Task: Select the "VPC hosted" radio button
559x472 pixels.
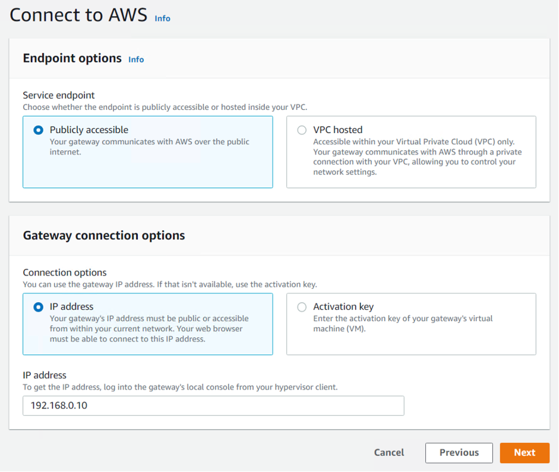Action: [x=302, y=130]
